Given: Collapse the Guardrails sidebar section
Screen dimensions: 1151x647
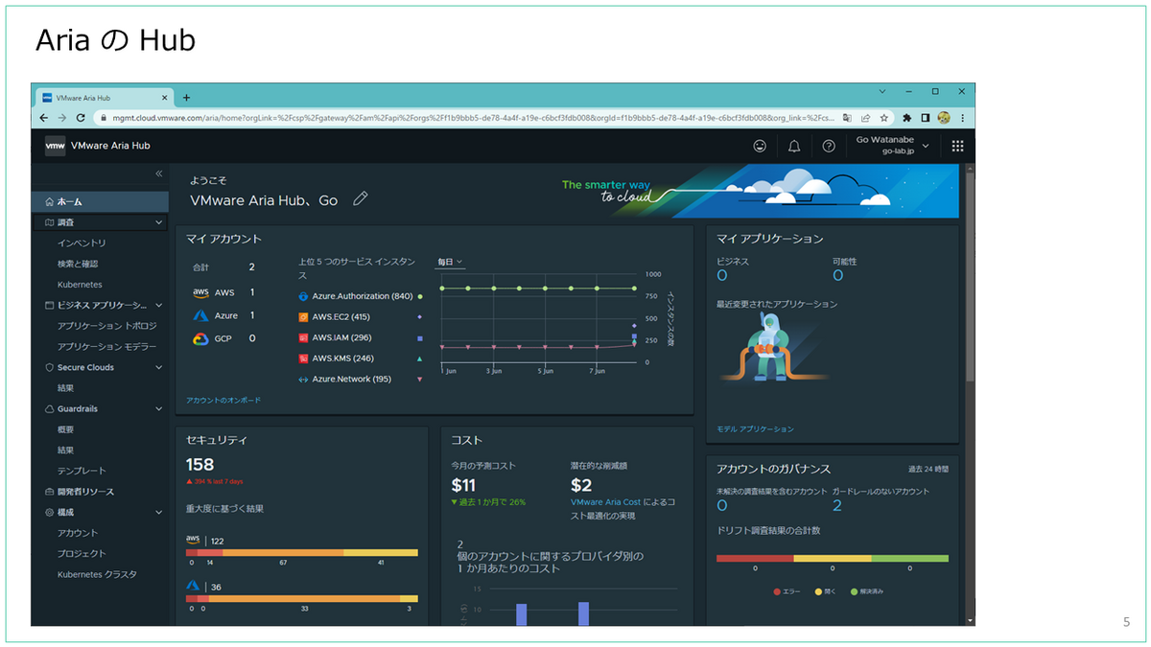Looking at the screenshot, I should (x=159, y=408).
